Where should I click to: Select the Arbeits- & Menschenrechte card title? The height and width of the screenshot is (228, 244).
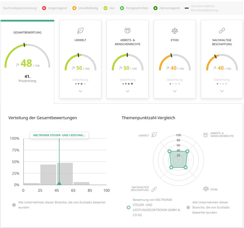(x=128, y=42)
